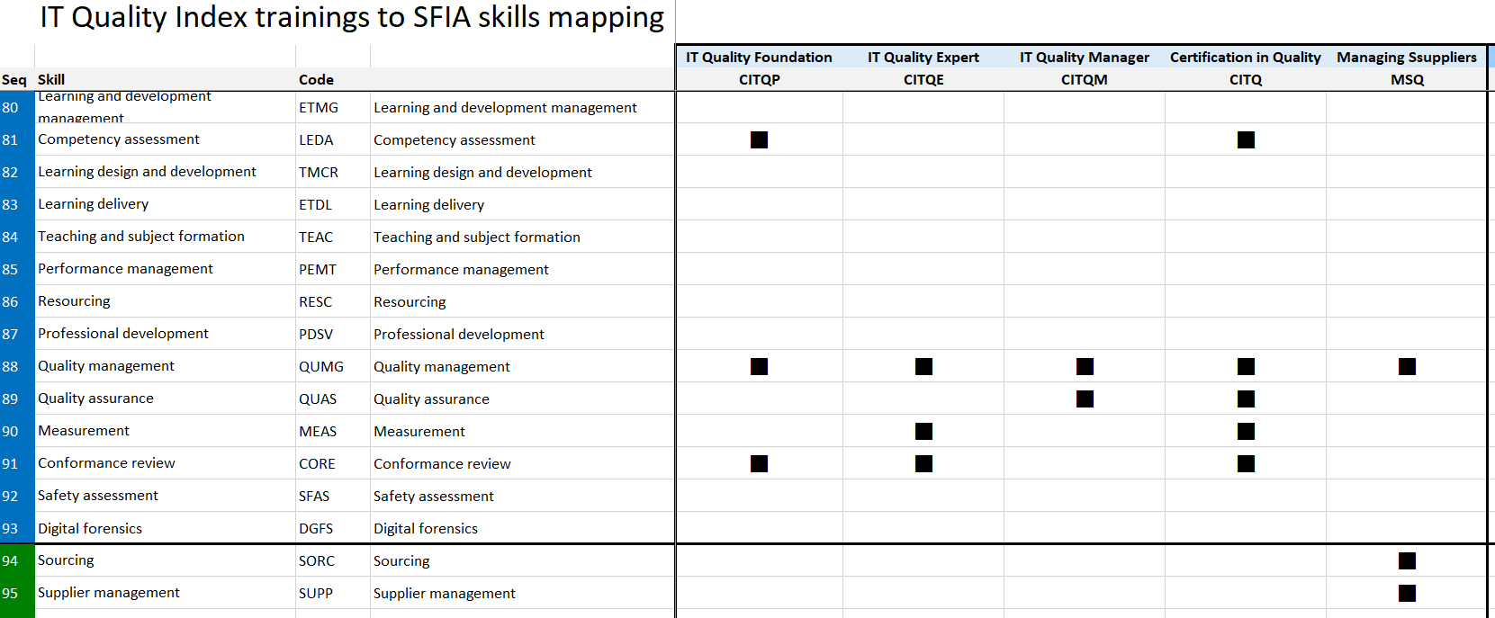1495x618 pixels.
Task: Select Certification in Quality header cell
Action: (x=1246, y=58)
